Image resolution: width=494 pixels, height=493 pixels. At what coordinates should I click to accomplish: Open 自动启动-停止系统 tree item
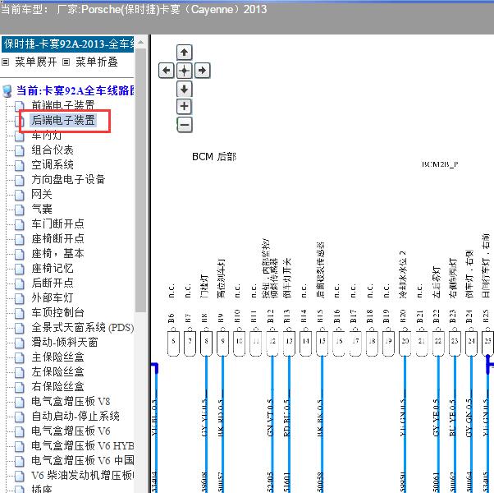click(x=75, y=417)
